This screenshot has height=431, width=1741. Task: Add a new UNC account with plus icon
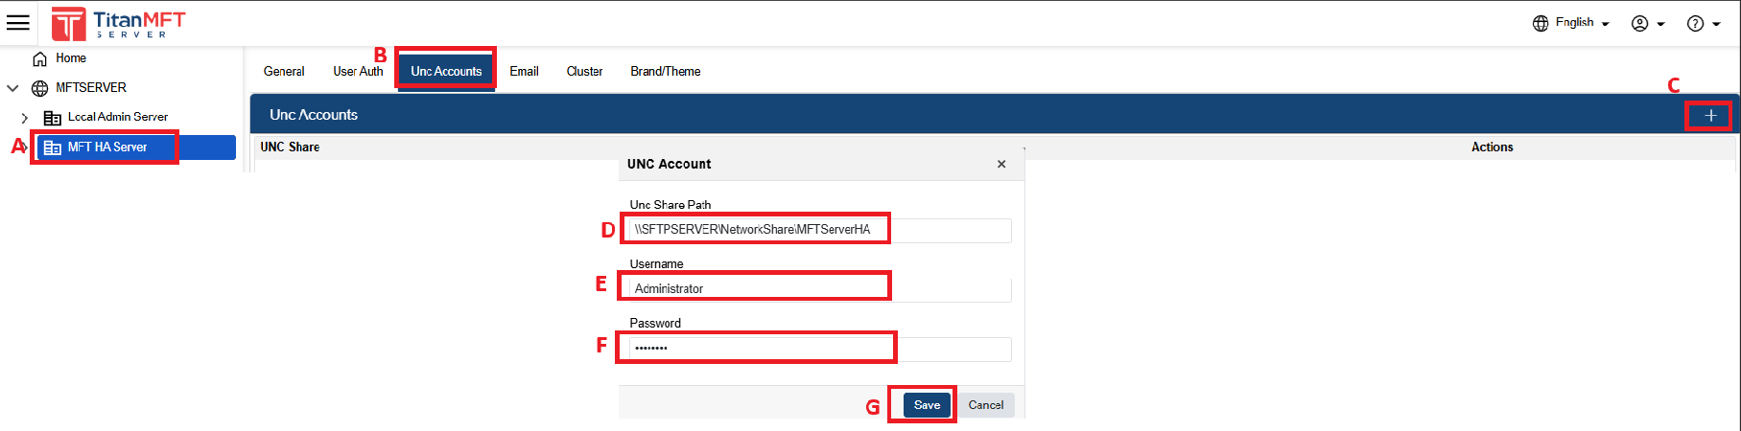(x=1710, y=116)
